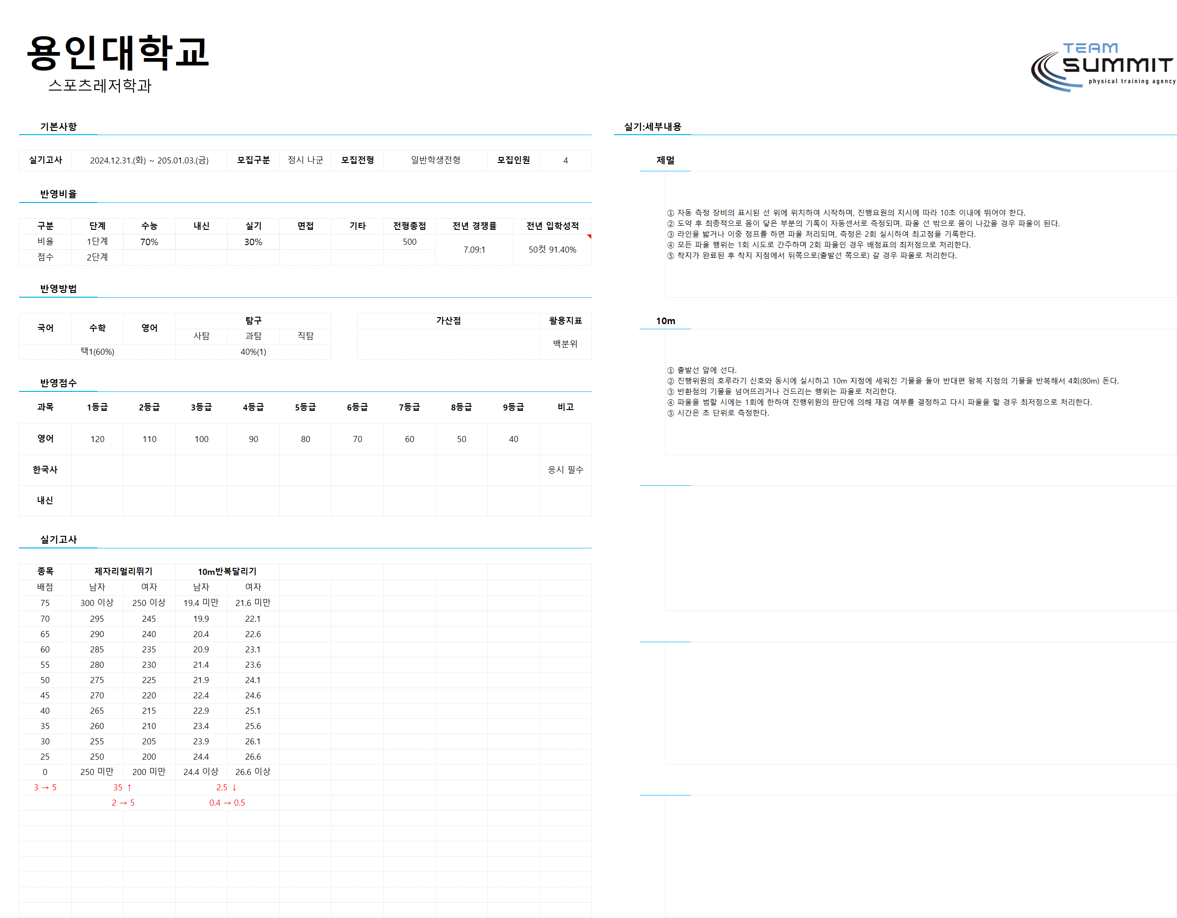Click the red 35 ↑ cell
1177x918 pixels.
click(x=124, y=788)
